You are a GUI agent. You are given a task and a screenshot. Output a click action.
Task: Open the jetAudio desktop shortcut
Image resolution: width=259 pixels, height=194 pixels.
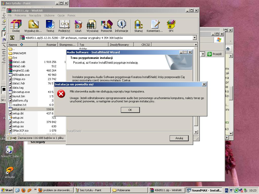point(10,173)
